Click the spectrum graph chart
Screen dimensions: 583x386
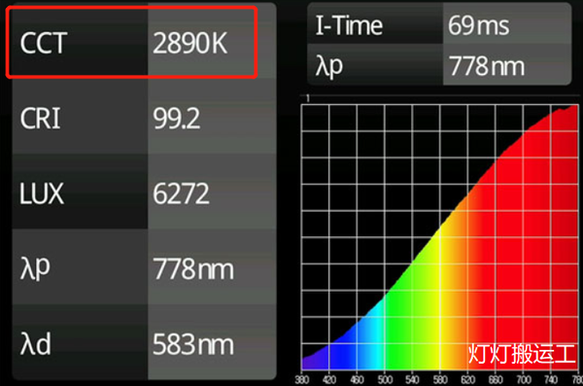[439, 237]
